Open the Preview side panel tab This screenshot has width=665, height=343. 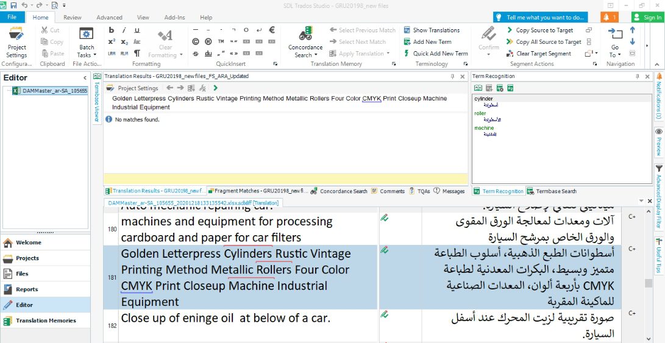[659, 141]
